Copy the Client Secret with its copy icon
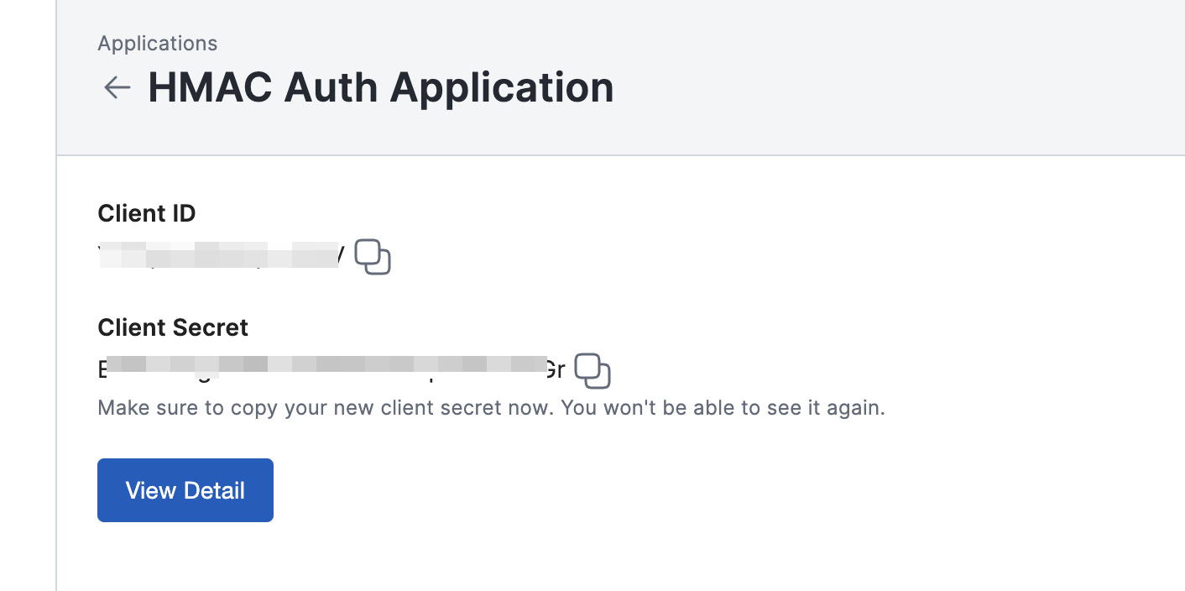Screen dimensions: 1185x591 (592, 371)
